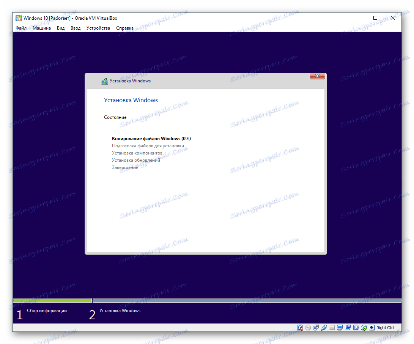Click the Завершение line

125,167
